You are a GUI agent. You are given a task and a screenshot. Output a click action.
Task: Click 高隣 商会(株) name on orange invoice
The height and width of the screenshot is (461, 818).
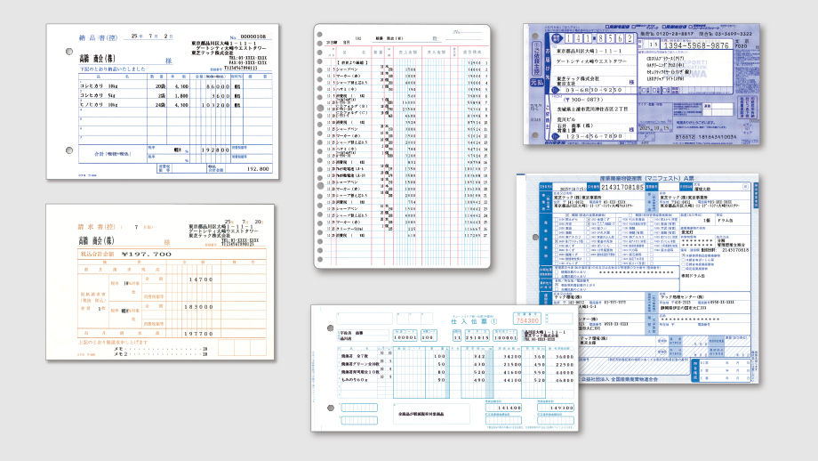click(x=100, y=241)
